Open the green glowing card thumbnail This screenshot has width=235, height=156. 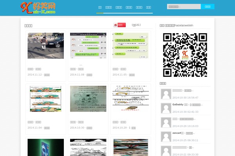pos(46,147)
